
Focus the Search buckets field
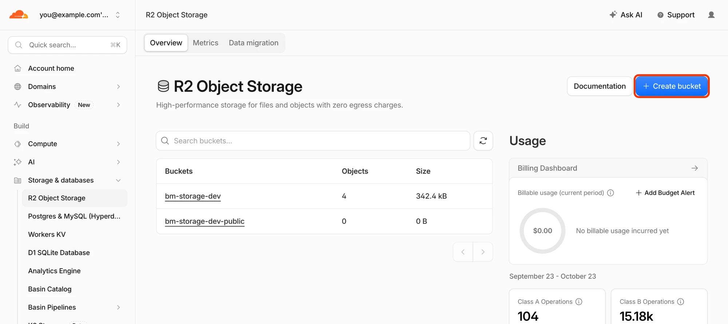click(x=313, y=141)
